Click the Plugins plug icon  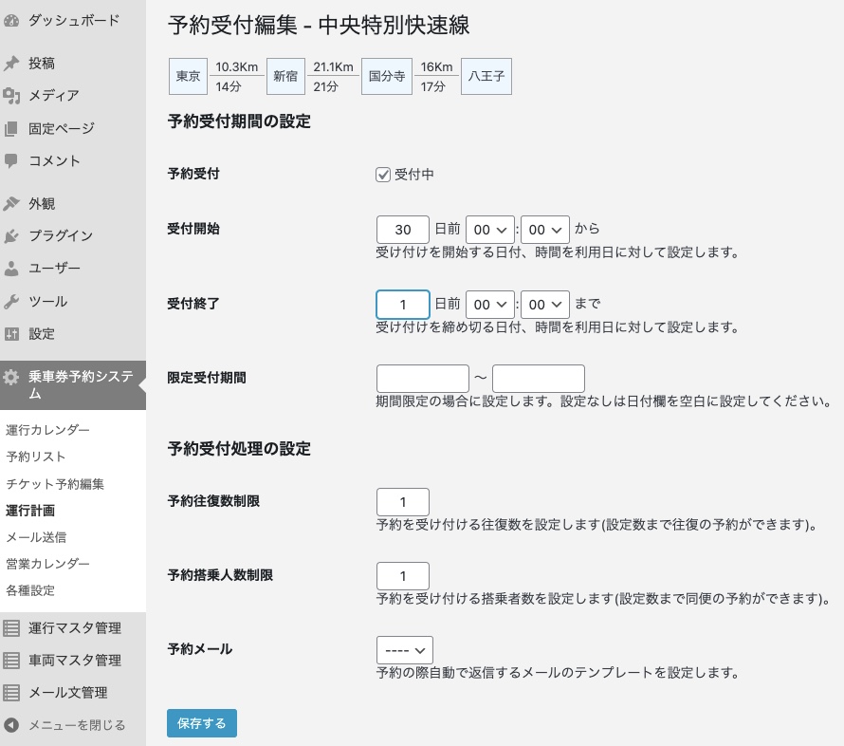(x=11, y=235)
